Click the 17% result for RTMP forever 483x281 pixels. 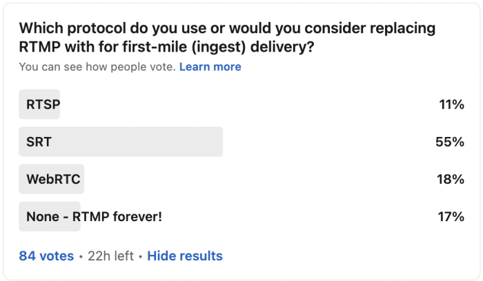click(451, 216)
